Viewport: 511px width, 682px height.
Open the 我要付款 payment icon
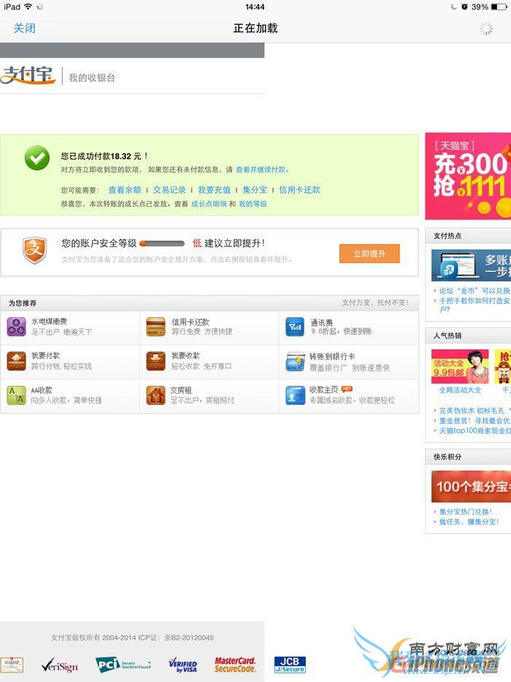(x=17, y=361)
